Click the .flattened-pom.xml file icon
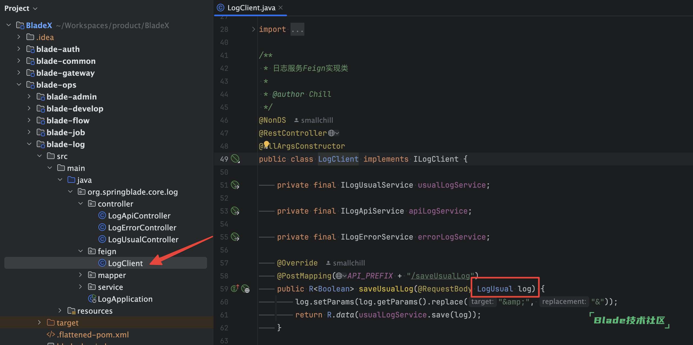This screenshot has width=693, height=345. click(x=51, y=334)
